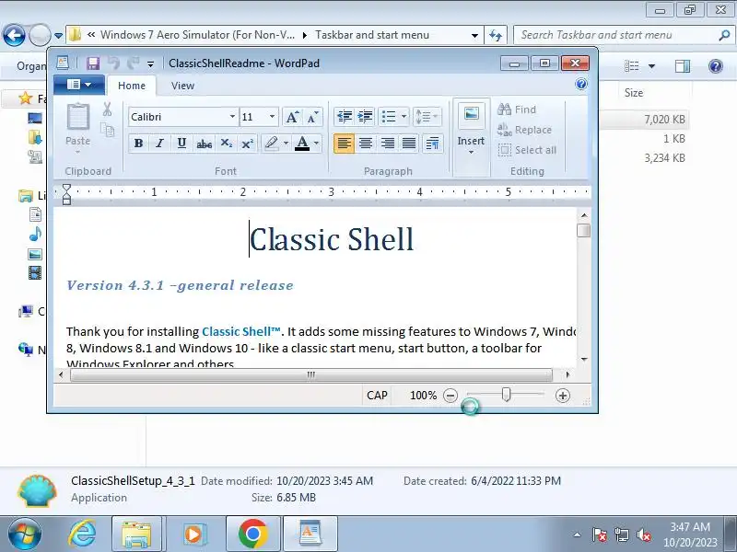This screenshot has height=552, width=737.
Task: Click the zoom slider handle
Action: (x=506, y=395)
